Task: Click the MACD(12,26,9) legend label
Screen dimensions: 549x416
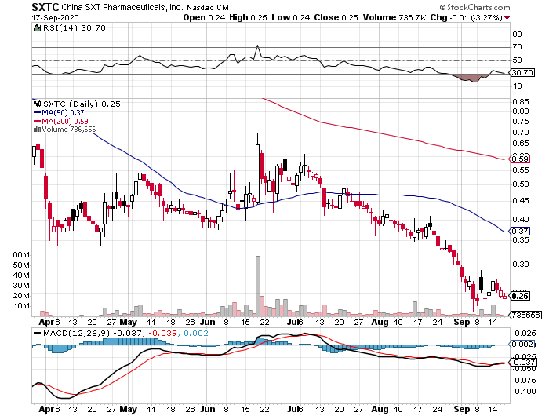Action: click(76, 333)
